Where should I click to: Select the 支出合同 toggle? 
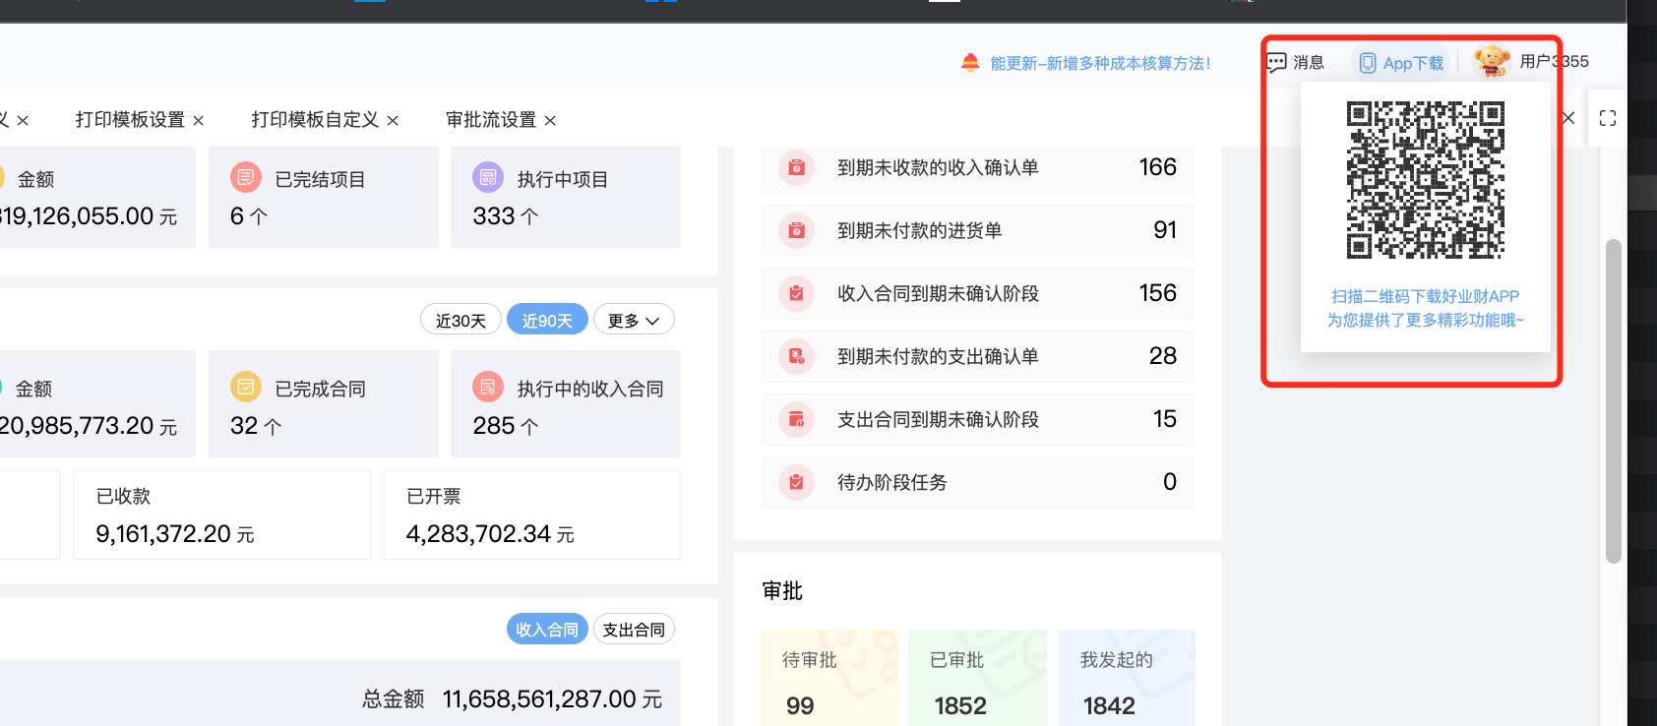(634, 630)
